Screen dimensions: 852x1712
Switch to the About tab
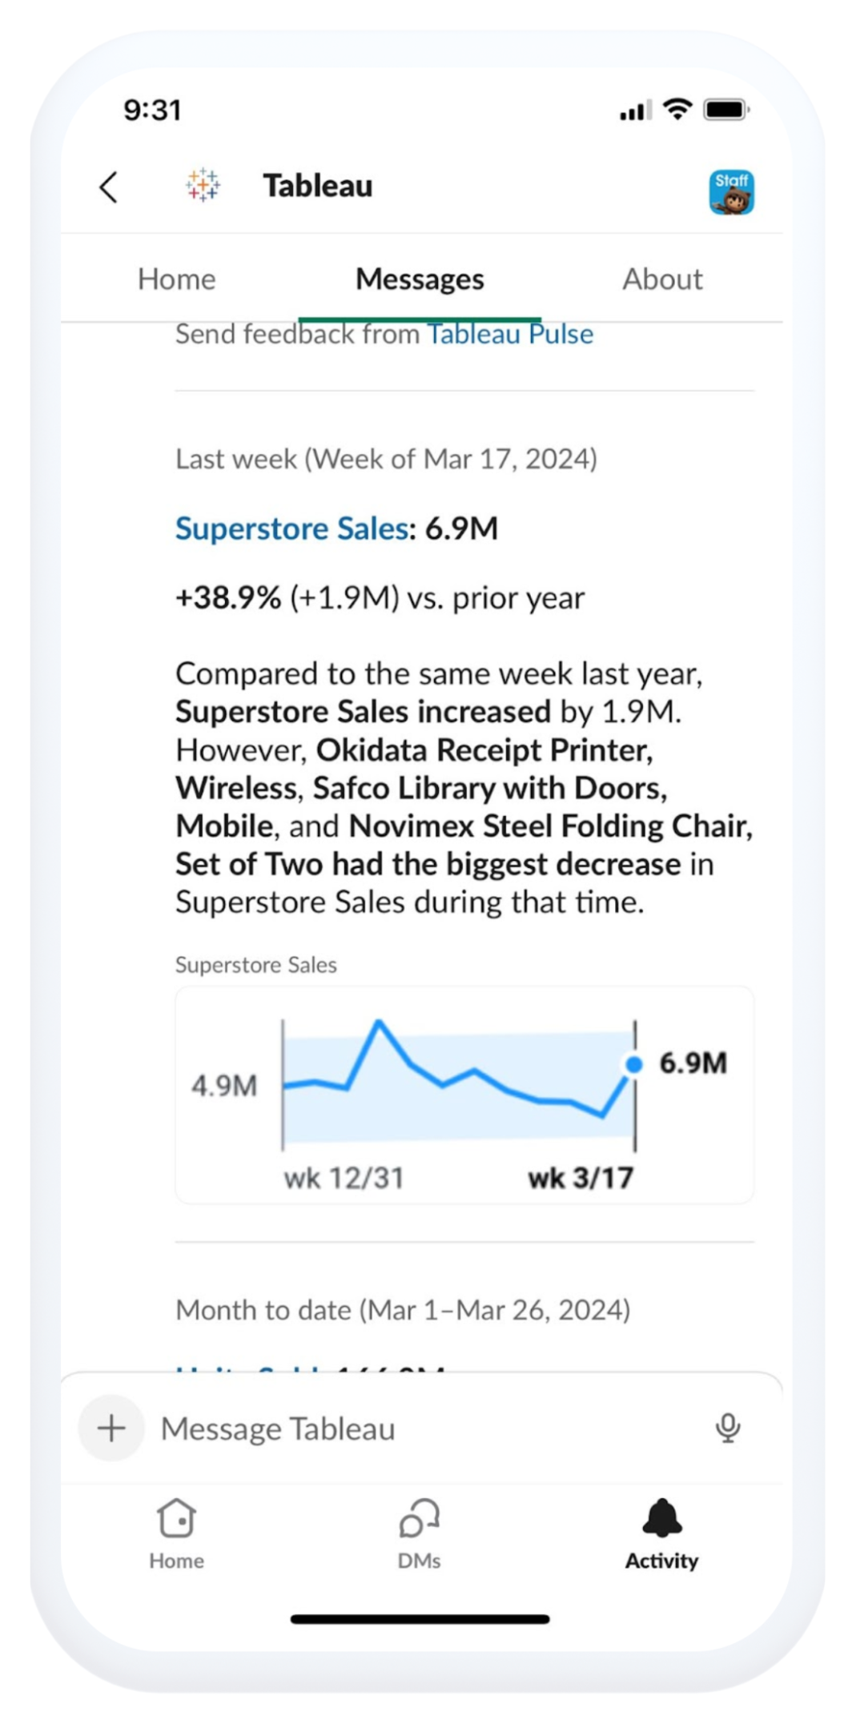click(662, 279)
